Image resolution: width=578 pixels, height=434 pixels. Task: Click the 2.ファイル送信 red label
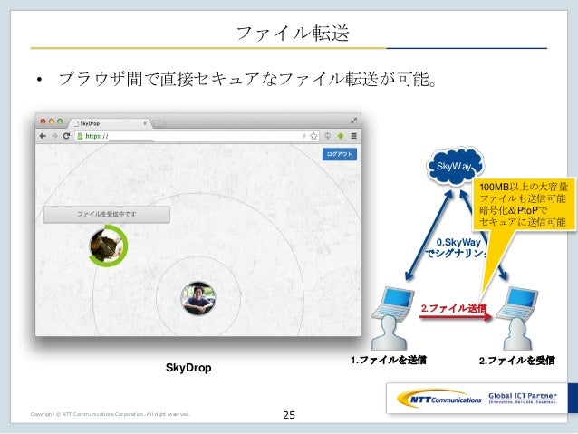coord(454,308)
